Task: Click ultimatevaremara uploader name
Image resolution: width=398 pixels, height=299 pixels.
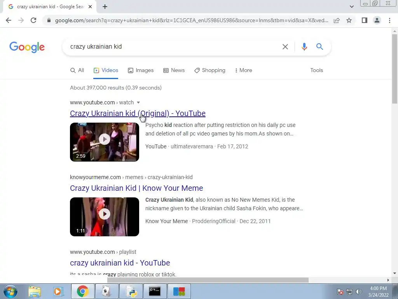Action: pos(192,147)
